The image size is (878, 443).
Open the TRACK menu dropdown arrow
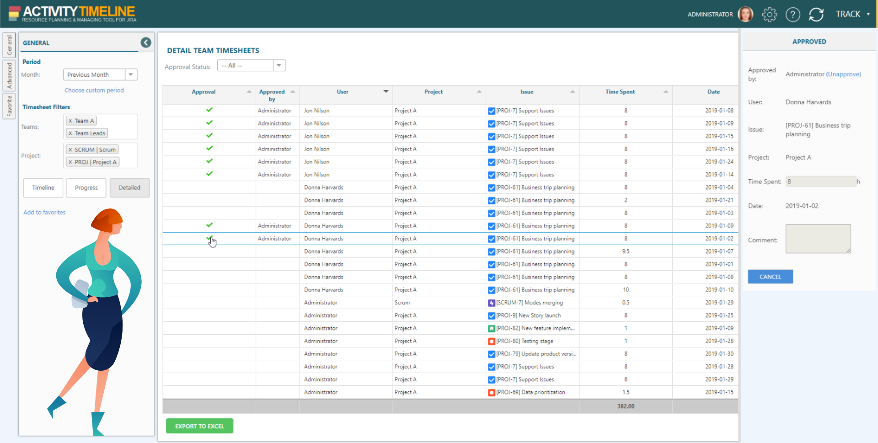868,14
